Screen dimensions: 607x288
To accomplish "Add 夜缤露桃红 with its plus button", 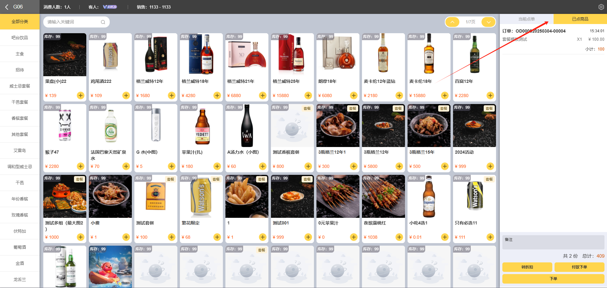I will point(399,237).
